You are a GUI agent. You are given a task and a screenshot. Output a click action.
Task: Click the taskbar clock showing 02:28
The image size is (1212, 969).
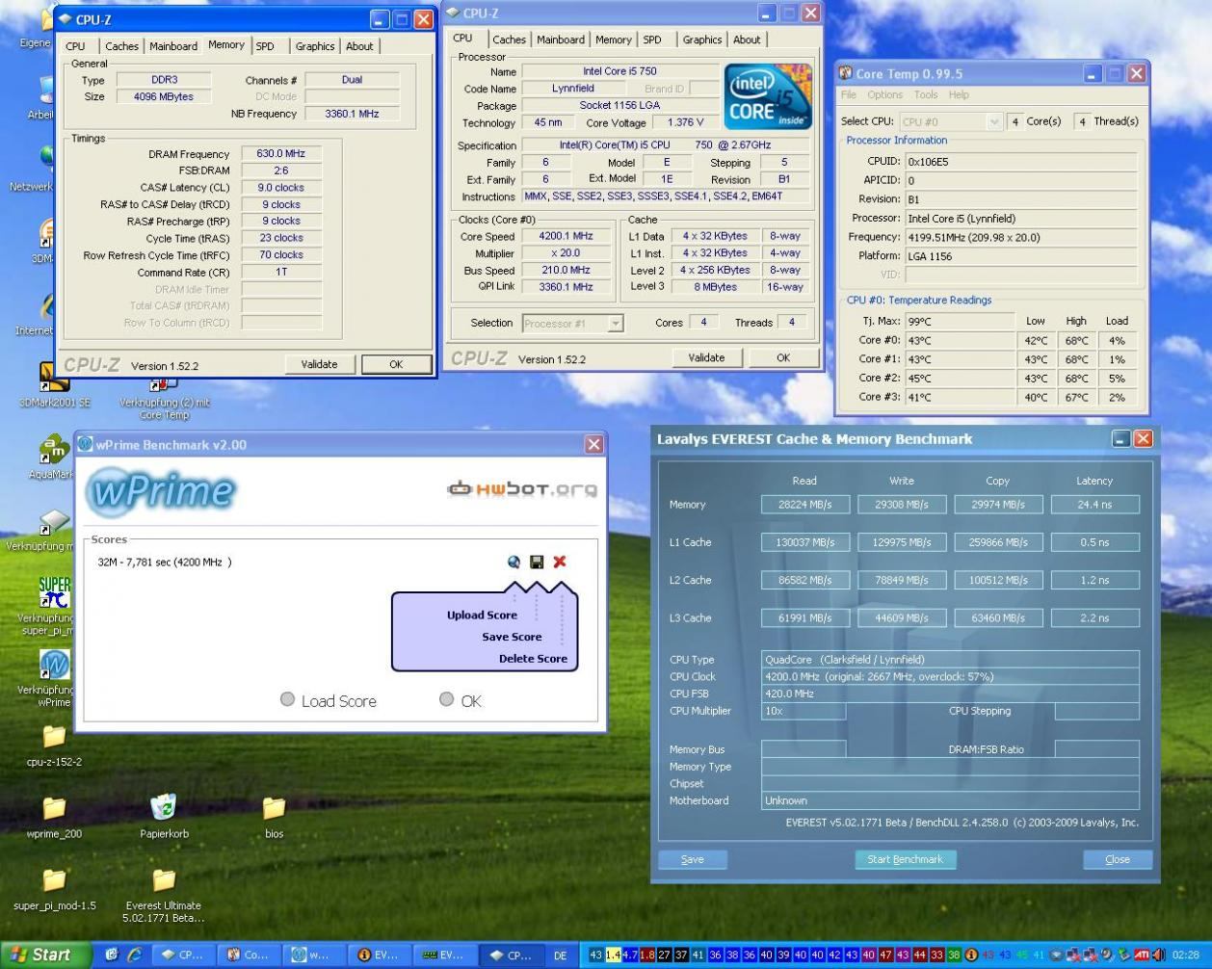click(1186, 956)
